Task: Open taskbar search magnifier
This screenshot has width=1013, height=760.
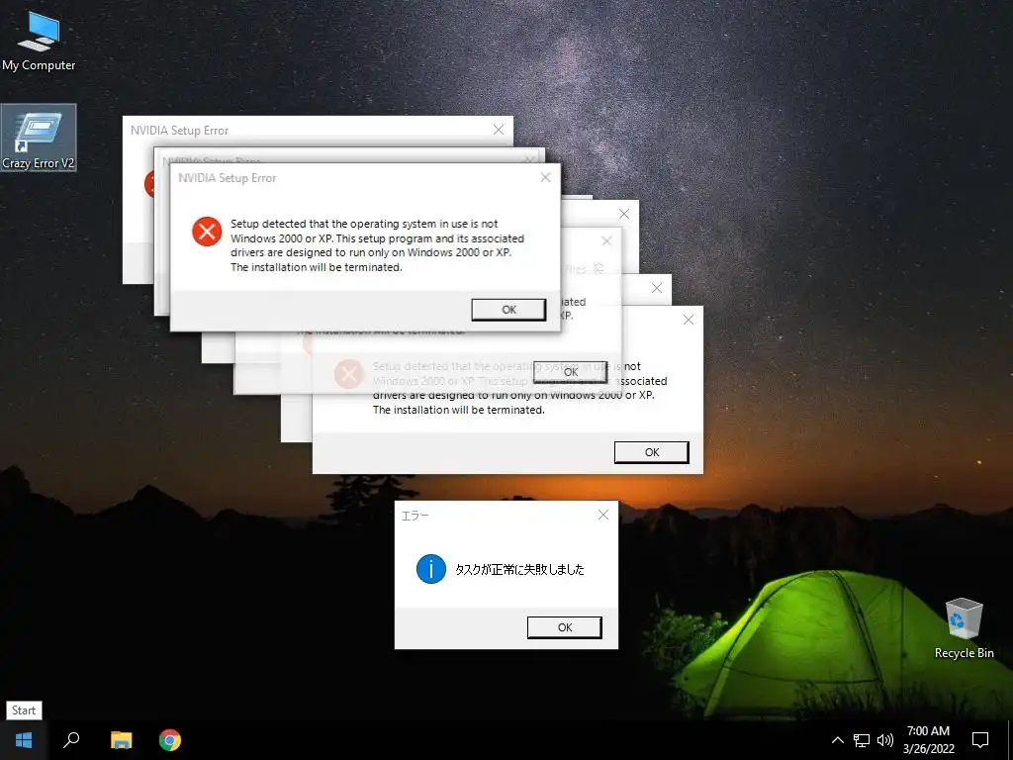Action: tap(71, 740)
